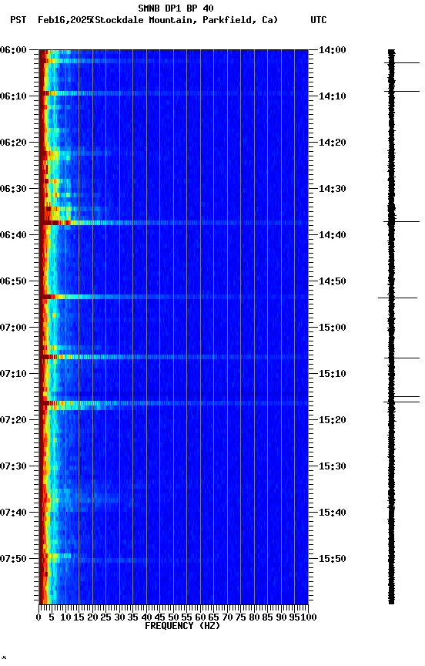
Task: Click the "PST" timezone label
Action: coord(18,20)
